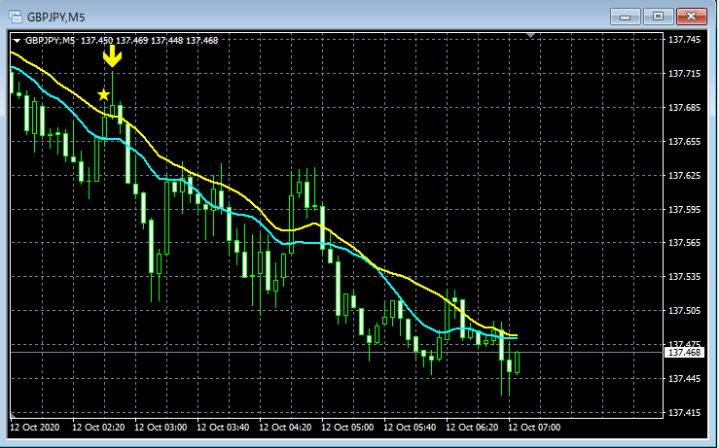
Task: Select the yellow star signal on the chart
Action: click(x=104, y=95)
